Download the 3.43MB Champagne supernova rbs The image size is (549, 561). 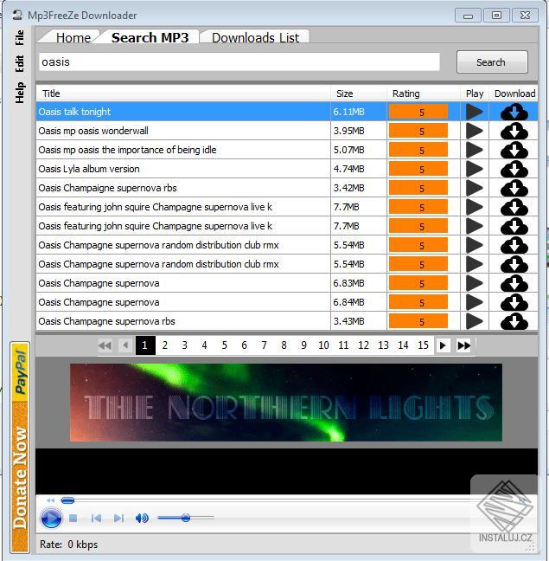point(514,321)
